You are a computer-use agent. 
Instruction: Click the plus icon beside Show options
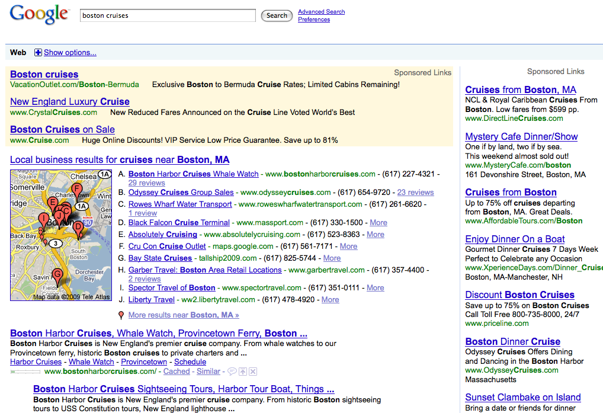coord(38,52)
